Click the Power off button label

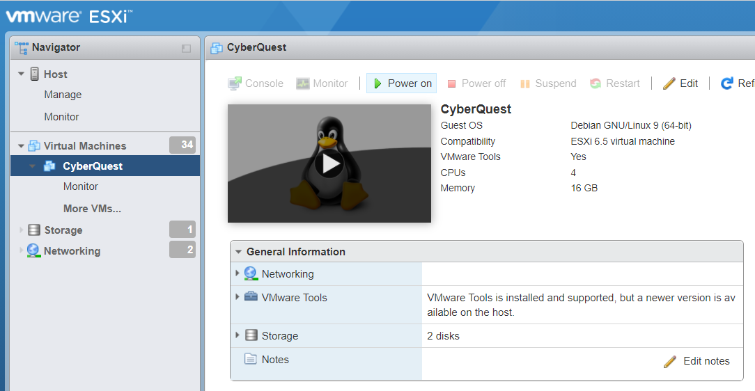click(x=483, y=83)
